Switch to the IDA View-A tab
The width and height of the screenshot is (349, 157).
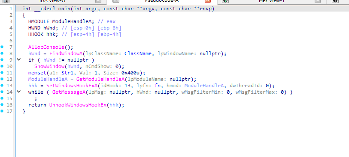pos(52,1)
